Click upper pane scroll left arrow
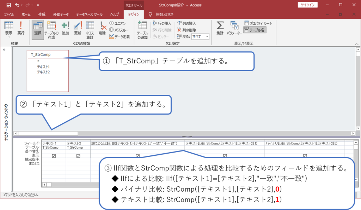The width and height of the screenshot is (361, 210). pyautogui.click(x=16, y=133)
